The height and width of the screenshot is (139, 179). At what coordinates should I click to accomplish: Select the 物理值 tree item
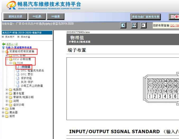pyautogui.click(x=26, y=67)
